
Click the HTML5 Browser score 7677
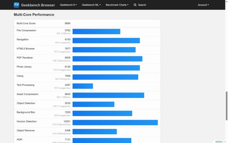[x=68, y=49]
